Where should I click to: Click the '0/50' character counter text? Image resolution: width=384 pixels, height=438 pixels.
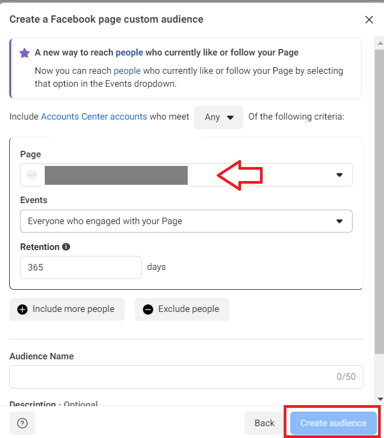point(346,377)
